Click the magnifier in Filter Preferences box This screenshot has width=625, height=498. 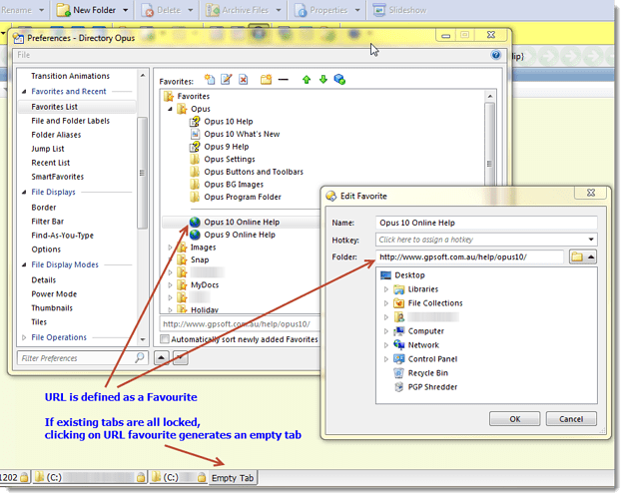tap(139, 357)
